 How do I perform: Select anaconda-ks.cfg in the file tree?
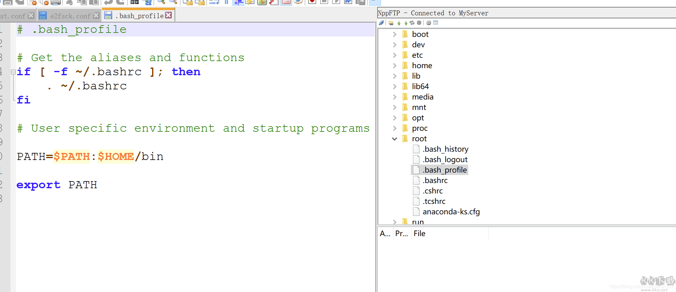pos(451,212)
